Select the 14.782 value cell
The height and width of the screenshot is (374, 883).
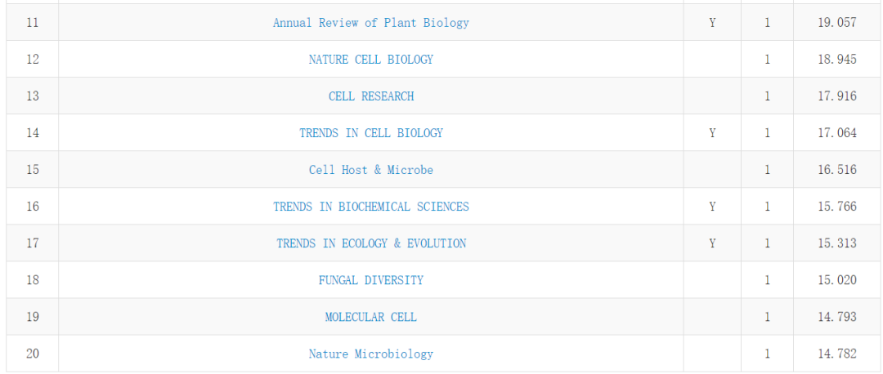pos(837,354)
